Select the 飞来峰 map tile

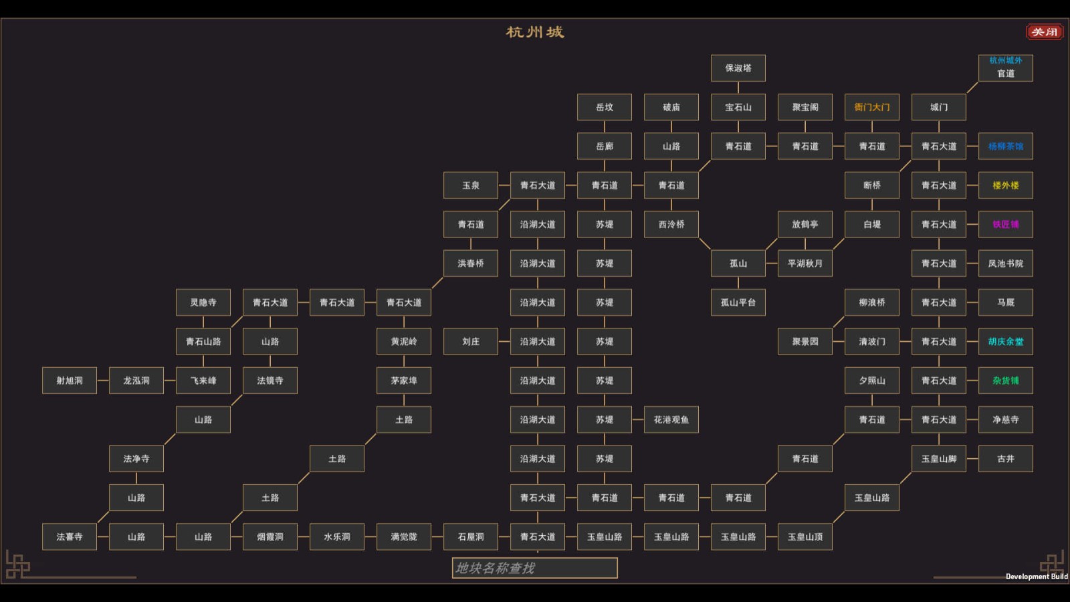coord(203,381)
